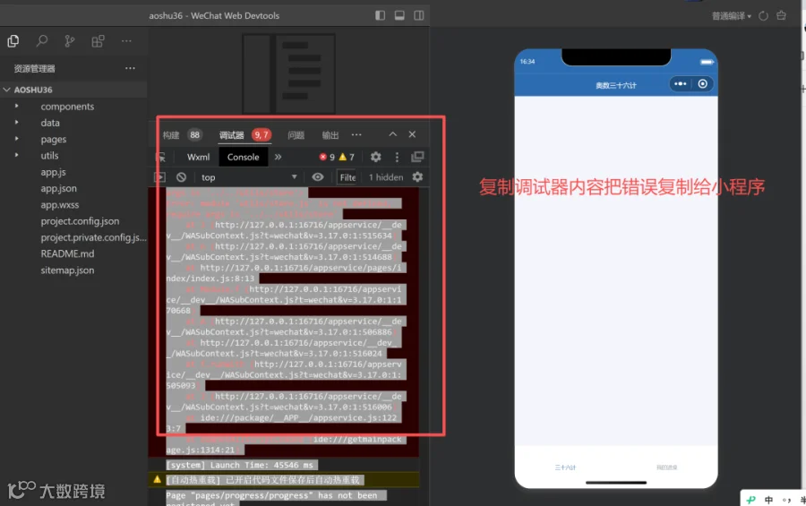Image resolution: width=806 pixels, height=506 pixels.
Task: Toggle console sidebar icon
Action: 160,177
